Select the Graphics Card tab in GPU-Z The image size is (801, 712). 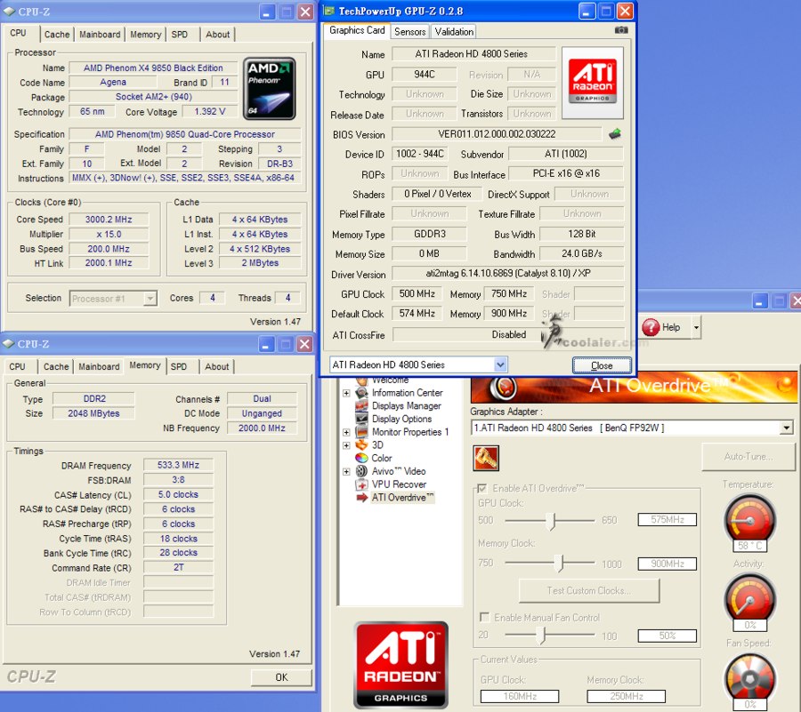pos(357,30)
